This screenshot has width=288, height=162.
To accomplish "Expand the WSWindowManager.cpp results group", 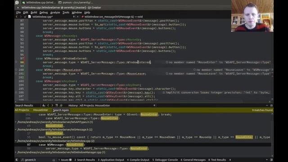I will [x=16, y=152].
